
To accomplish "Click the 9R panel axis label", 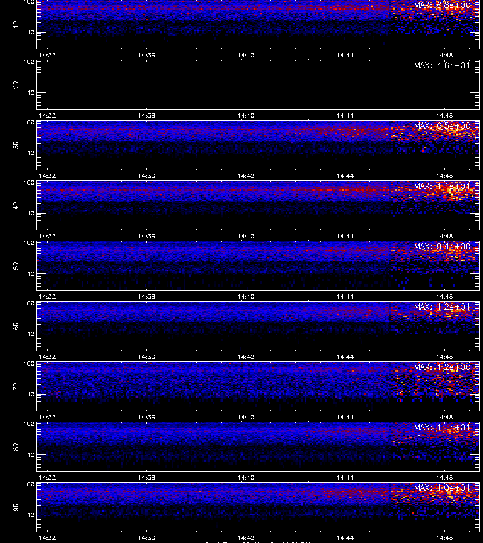I will tap(16, 507).
